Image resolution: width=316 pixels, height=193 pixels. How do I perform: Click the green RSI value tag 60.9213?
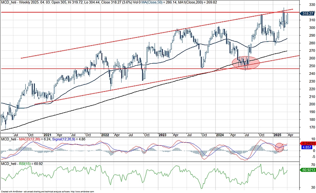(307, 170)
